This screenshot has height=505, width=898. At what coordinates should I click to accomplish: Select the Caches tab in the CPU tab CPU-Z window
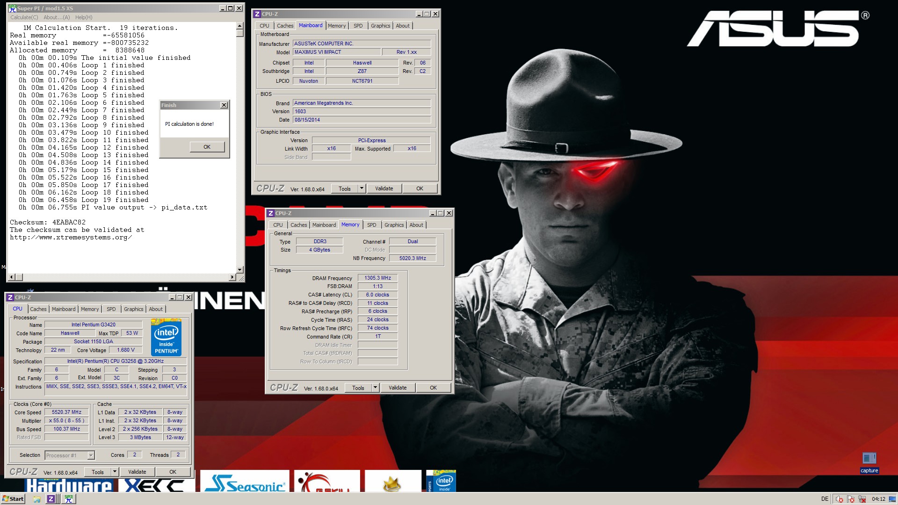click(x=38, y=309)
